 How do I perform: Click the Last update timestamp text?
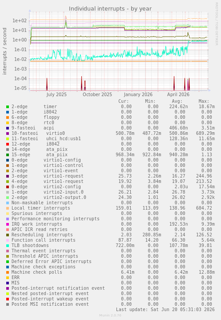pyautogui.click(x=165, y=309)
